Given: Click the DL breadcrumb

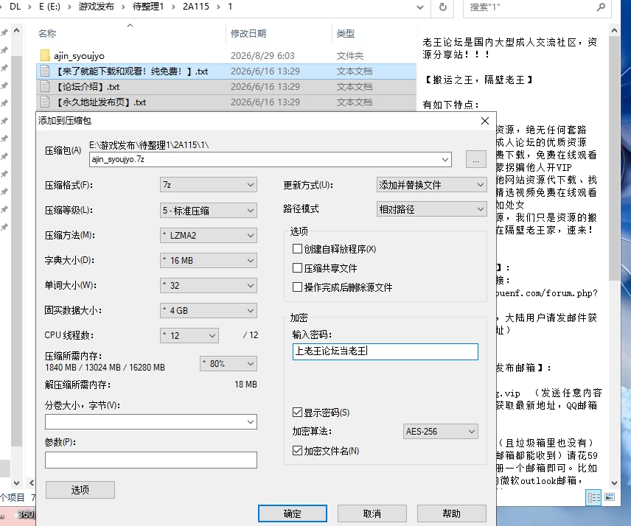Looking at the screenshot, I should point(15,7).
